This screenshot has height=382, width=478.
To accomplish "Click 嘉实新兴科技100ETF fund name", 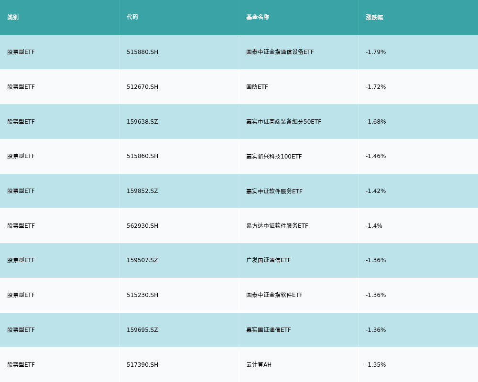I will (274, 157).
